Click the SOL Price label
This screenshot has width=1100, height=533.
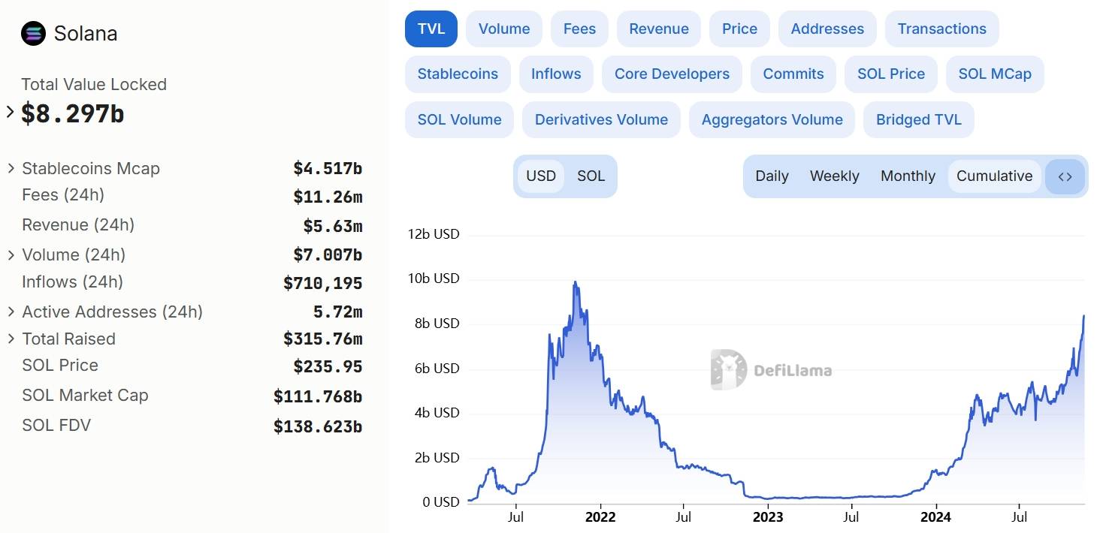pyautogui.click(x=60, y=366)
